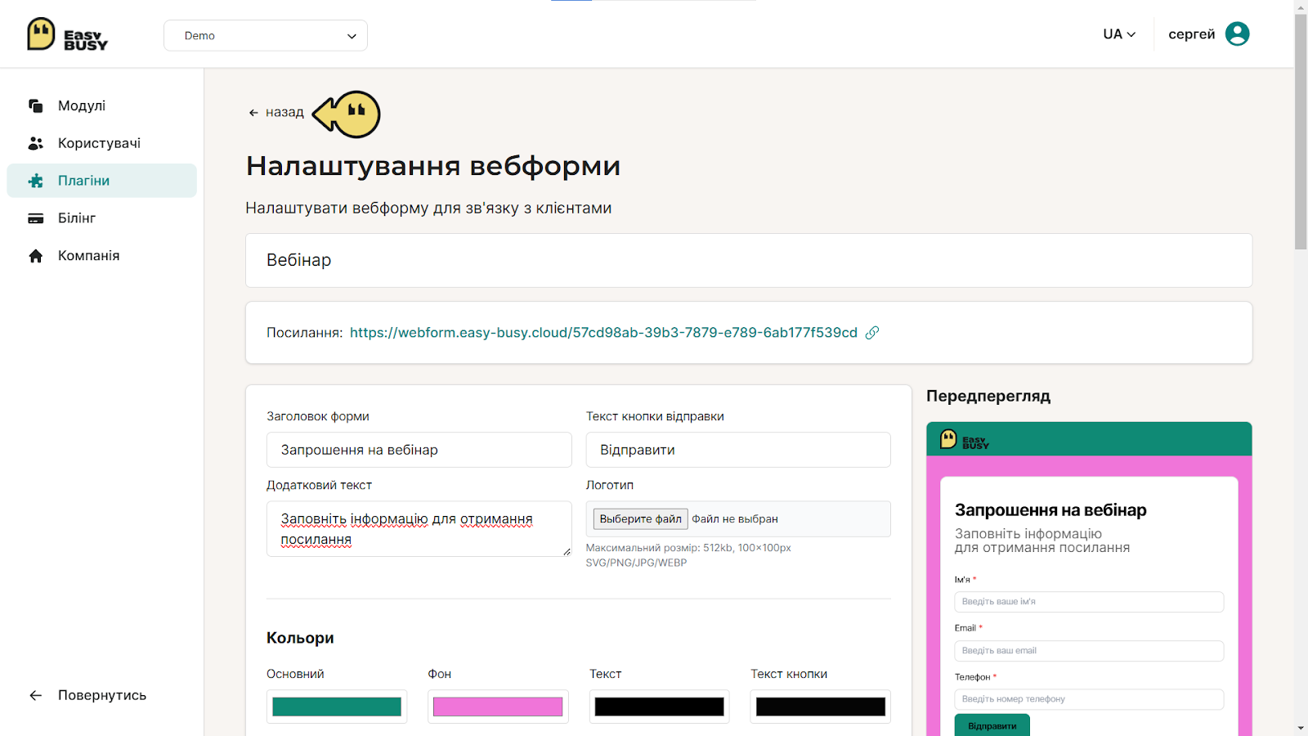Edit the Вебінар form name field
Viewport: 1308px width, 736px height.
tap(749, 260)
